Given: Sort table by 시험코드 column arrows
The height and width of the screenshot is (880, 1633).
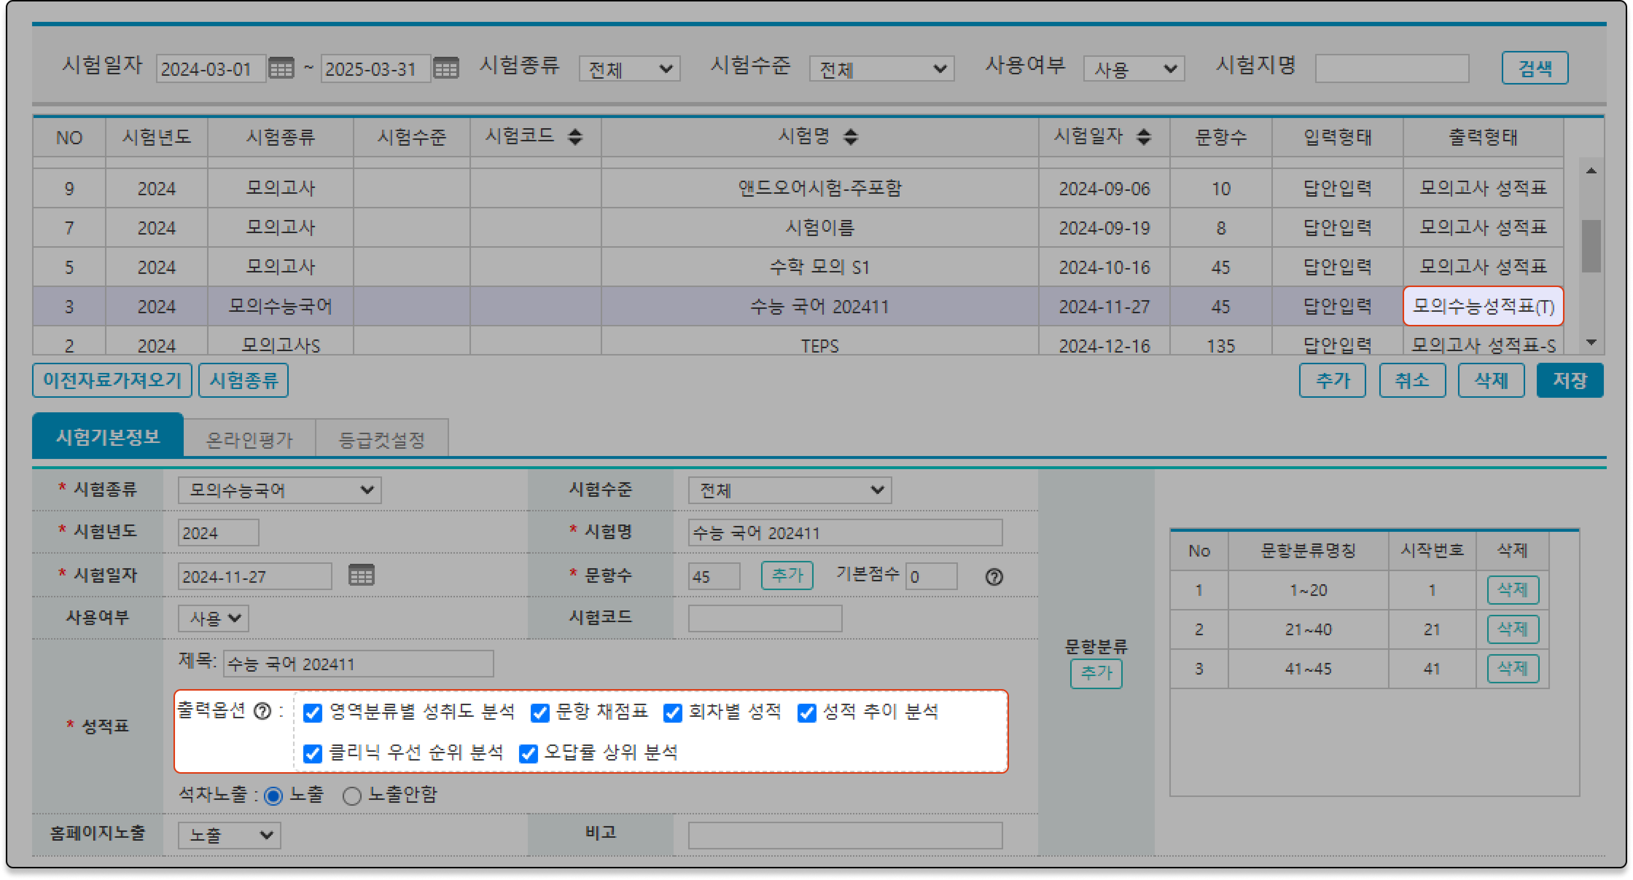Looking at the screenshot, I should point(575,136).
